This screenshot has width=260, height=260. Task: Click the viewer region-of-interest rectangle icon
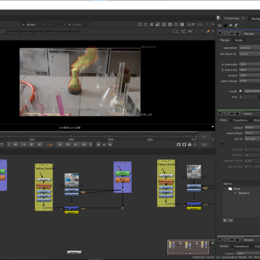(x=146, y=24)
